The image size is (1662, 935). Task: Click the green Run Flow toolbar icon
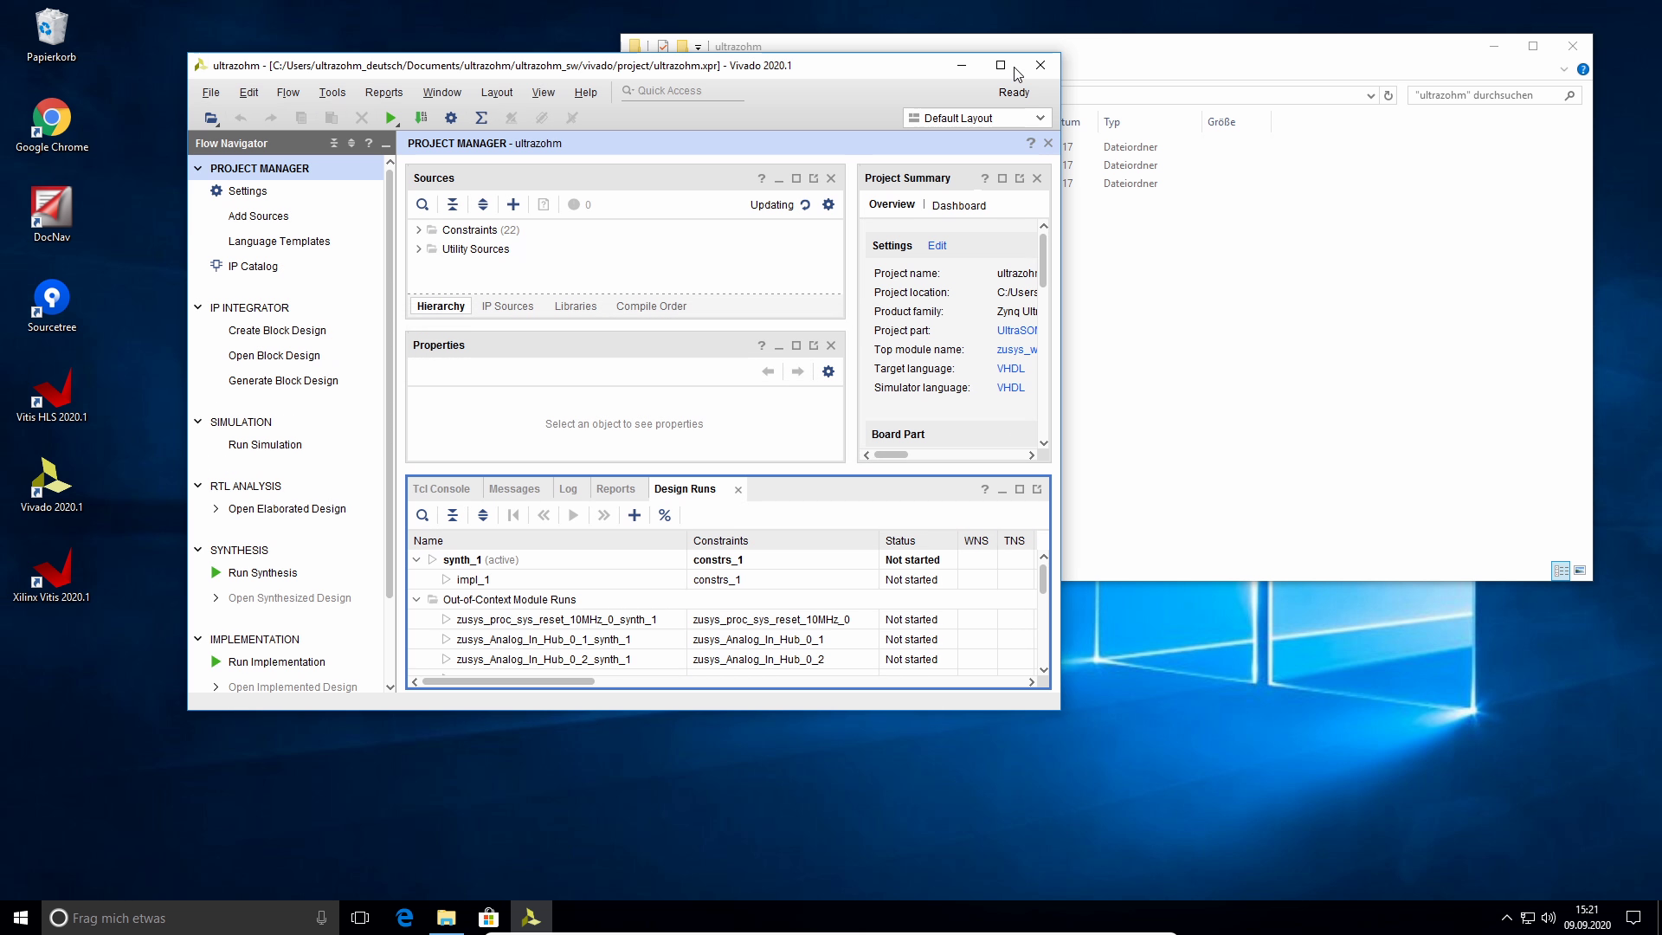pos(390,119)
